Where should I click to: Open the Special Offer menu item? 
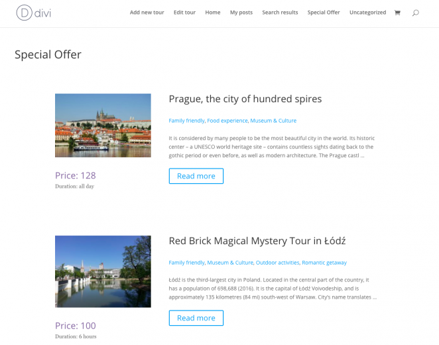(324, 13)
